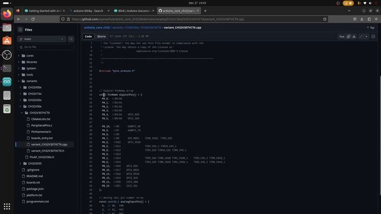This screenshot has width=381, height=214.
Task: Open boards.txt file
Action: (33, 182)
